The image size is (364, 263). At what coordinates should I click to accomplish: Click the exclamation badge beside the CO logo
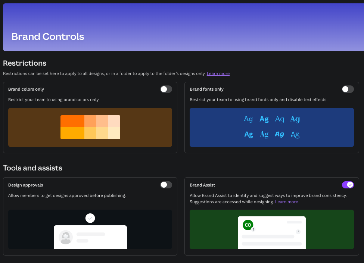[253, 230]
